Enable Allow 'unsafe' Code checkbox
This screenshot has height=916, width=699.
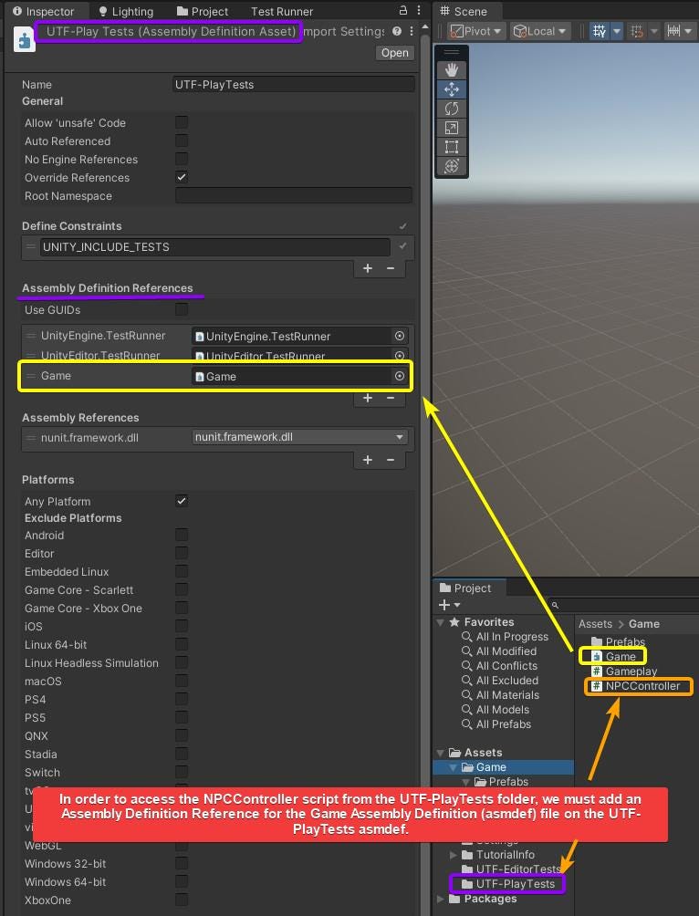182,122
